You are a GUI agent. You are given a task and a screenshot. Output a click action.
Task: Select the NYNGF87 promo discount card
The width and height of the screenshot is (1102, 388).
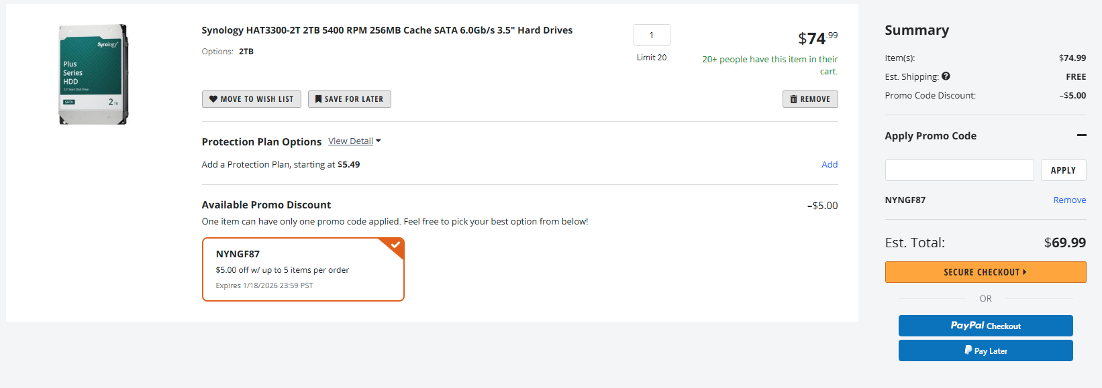click(303, 269)
